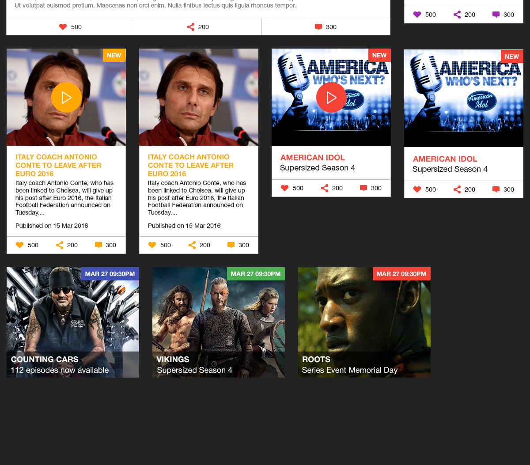Click the red heart icon below the Ut volutpat text

click(63, 27)
